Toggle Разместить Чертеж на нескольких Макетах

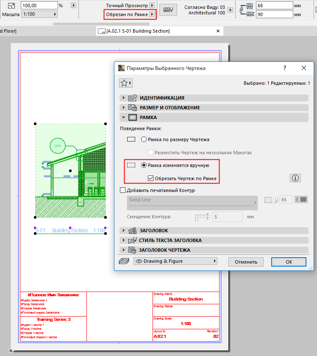click(150, 152)
